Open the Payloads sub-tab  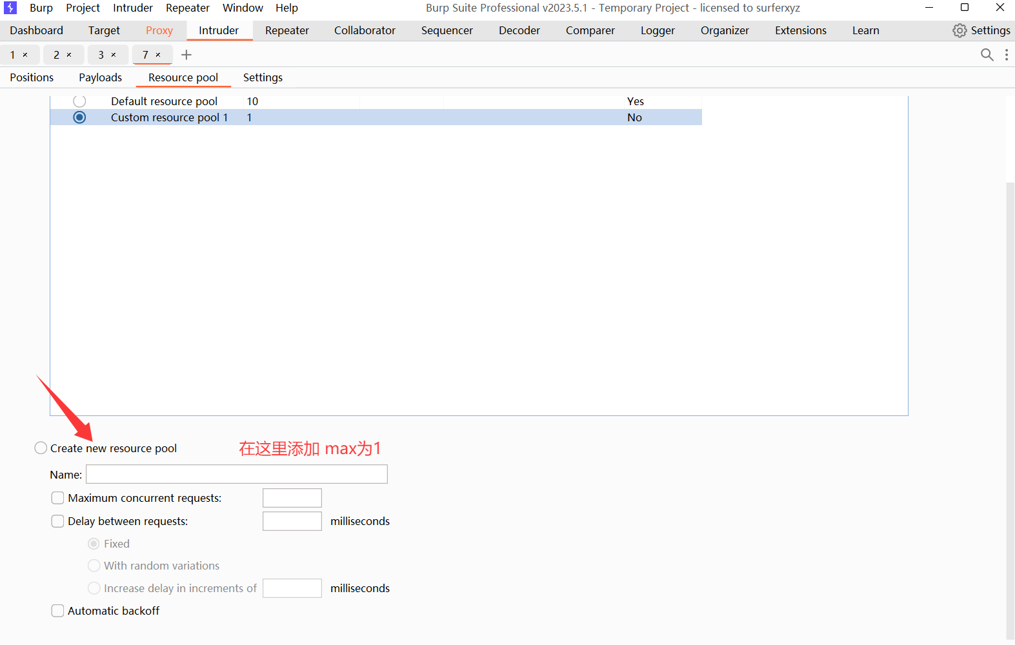coord(101,77)
